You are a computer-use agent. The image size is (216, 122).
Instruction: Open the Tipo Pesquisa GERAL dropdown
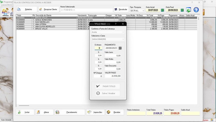point(137,11)
